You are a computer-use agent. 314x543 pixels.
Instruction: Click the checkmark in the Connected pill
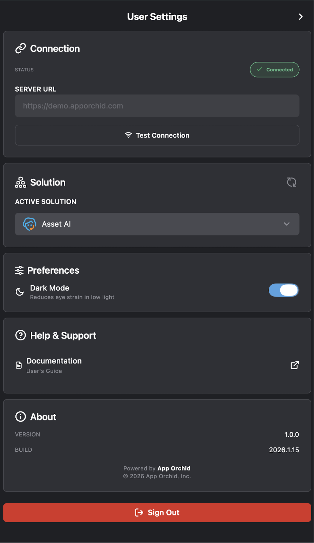click(259, 70)
